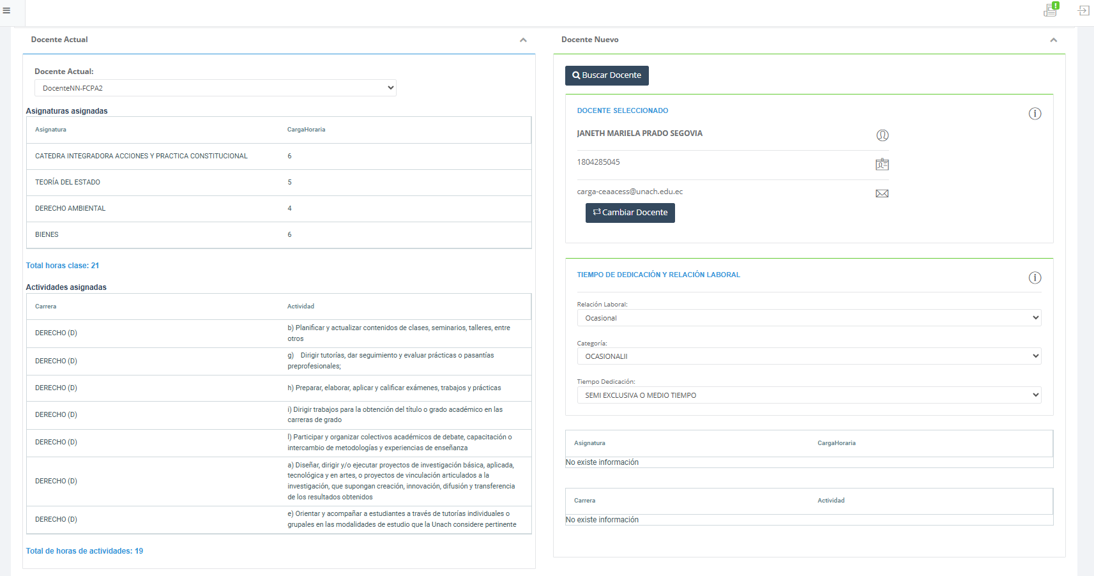Click CargaHoraria header in assigned subjects table
Screen dimensions: 1094x576
[306, 130]
